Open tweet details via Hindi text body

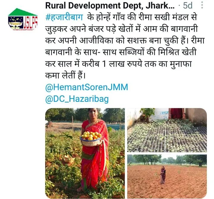coord(125,46)
